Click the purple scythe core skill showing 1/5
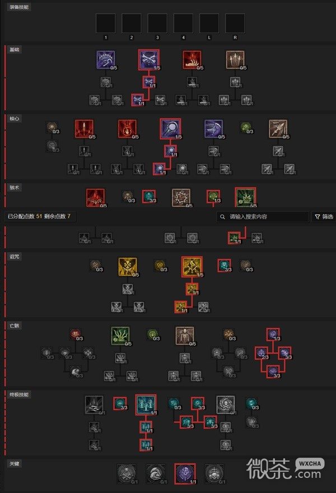 tap(170, 128)
